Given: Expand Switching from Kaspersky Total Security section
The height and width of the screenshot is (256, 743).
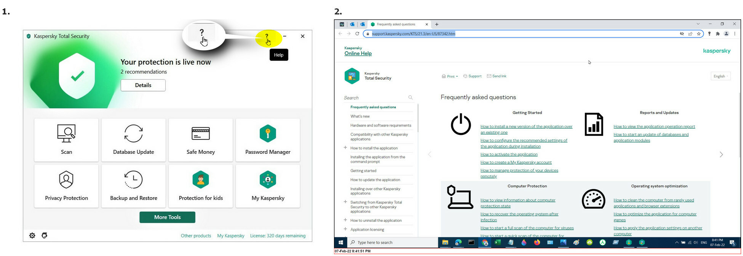Looking at the screenshot, I should pos(345,202).
